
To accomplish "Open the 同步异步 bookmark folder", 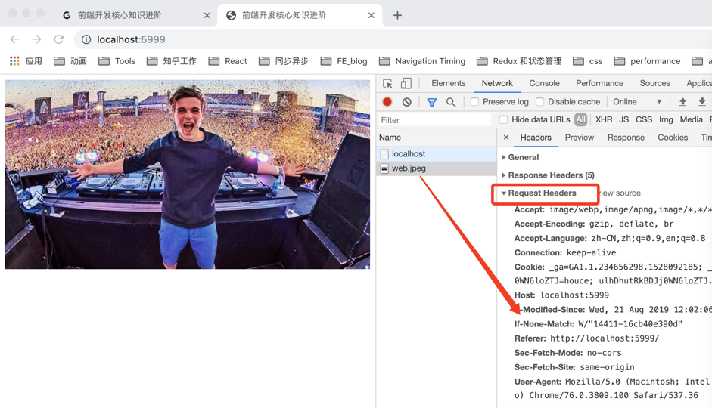I will 284,61.
